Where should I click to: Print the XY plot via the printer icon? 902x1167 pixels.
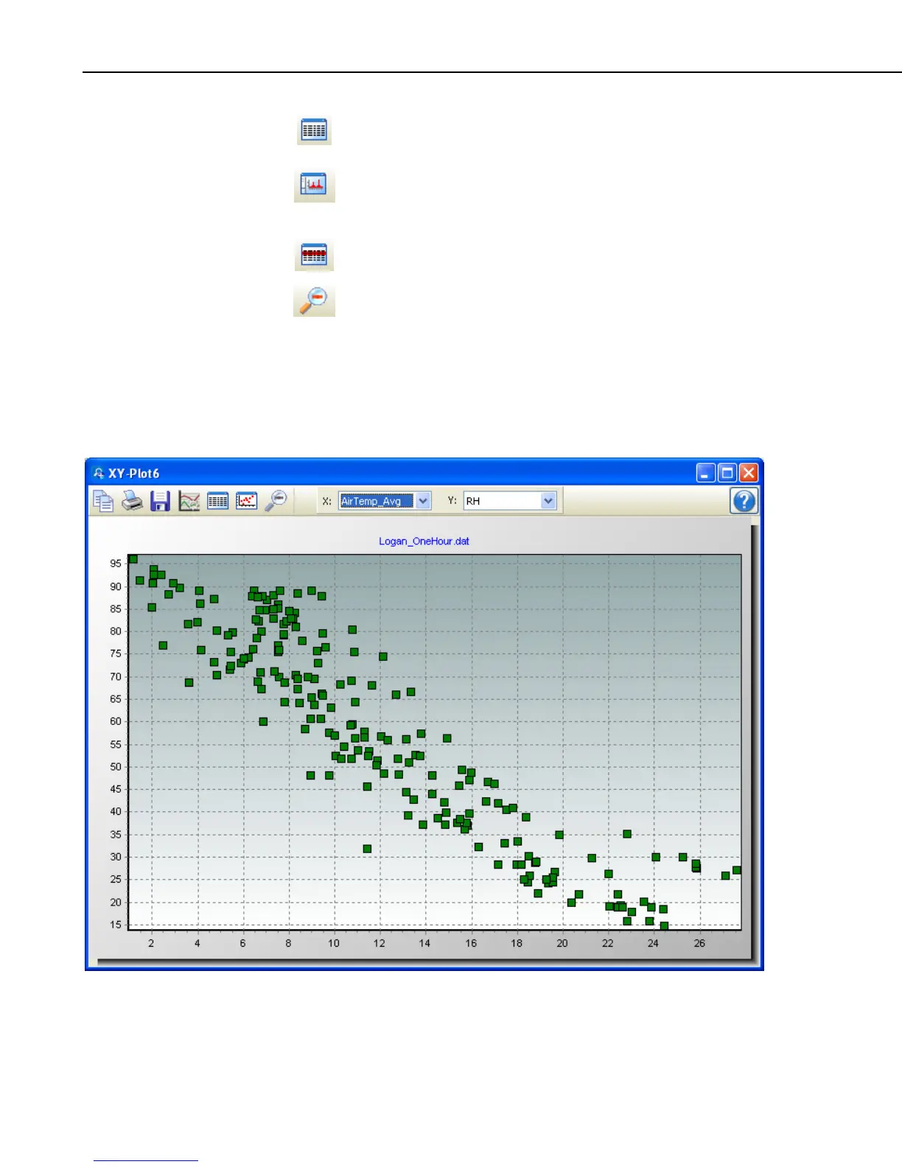pos(132,501)
